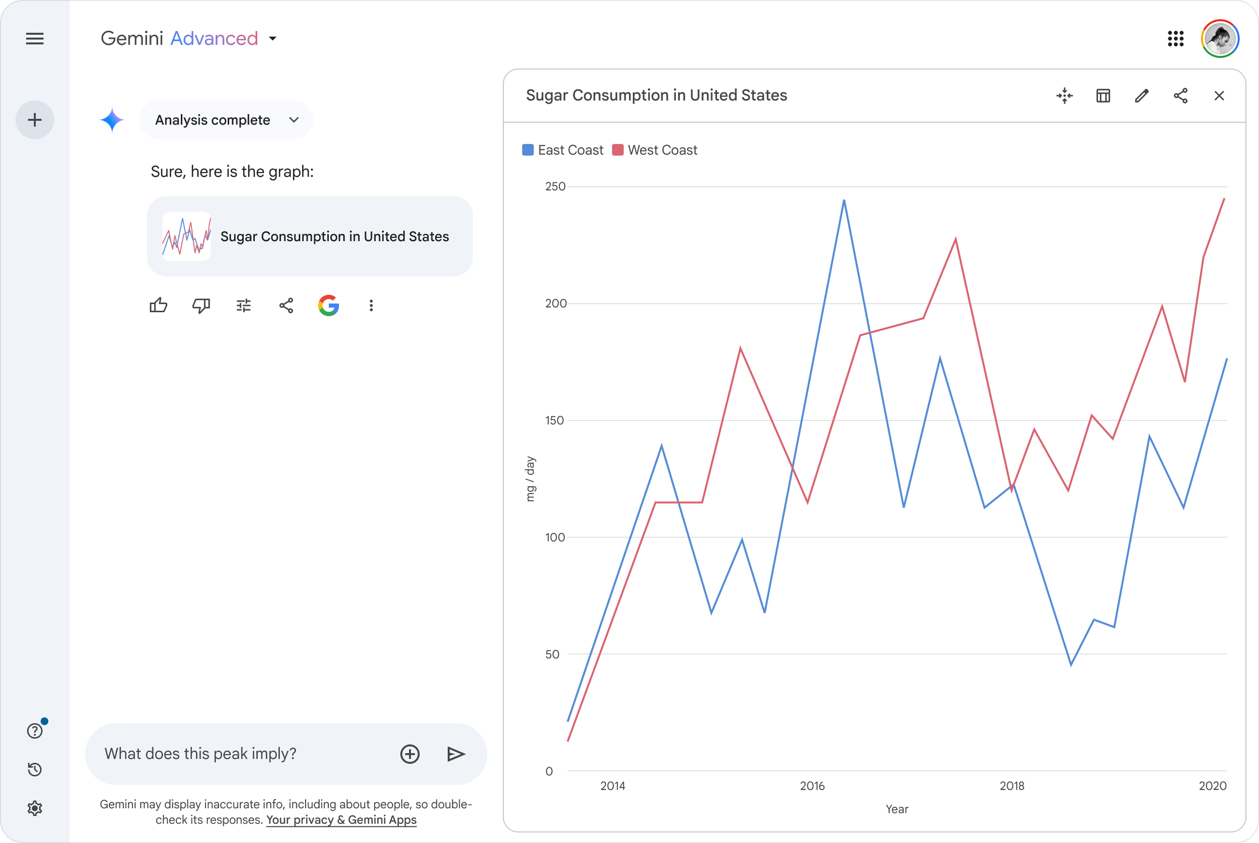The height and width of the screenshot is (843, 1259).
Task: Add attachment with the circled plus icon
Action: click(410, 754)
